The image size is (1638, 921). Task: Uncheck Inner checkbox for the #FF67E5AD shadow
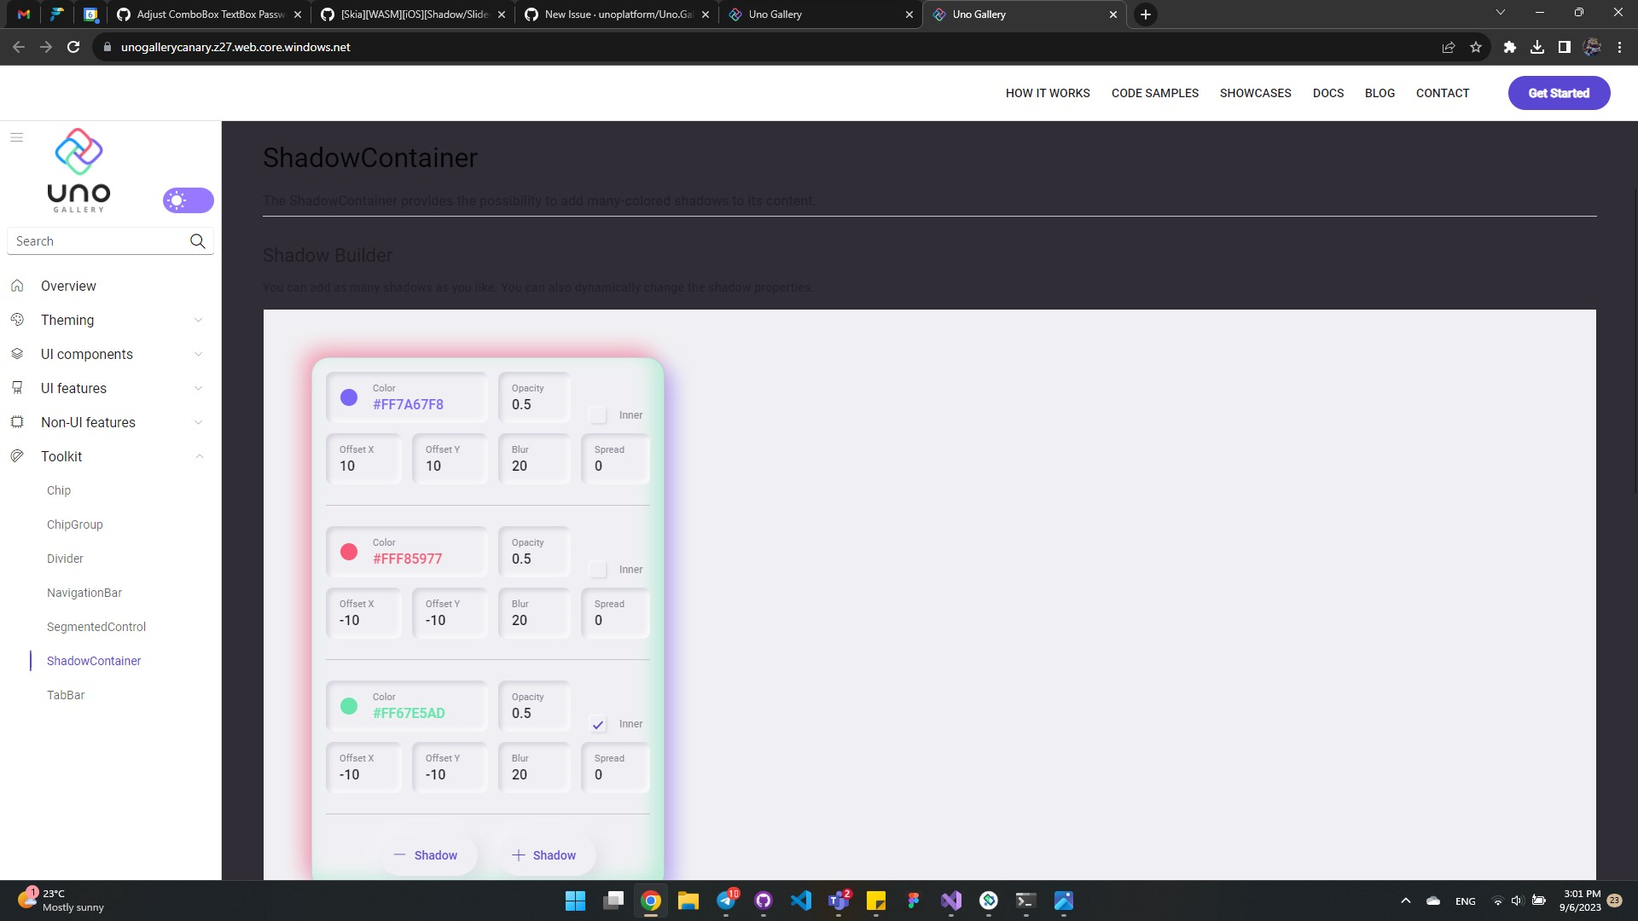598,724
